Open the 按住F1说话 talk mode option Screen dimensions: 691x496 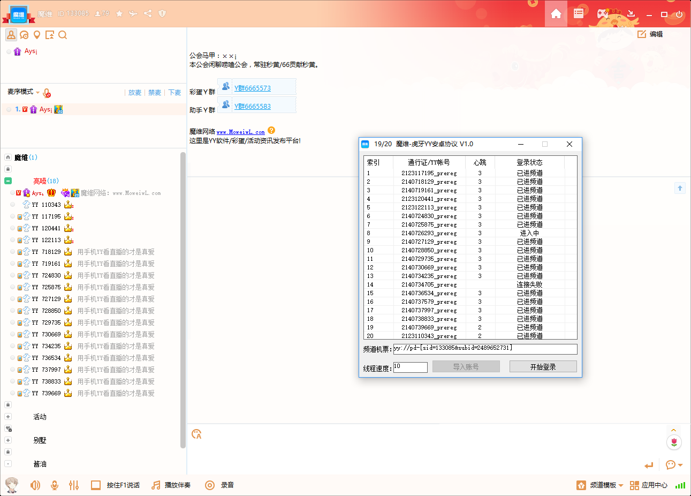click(116, 485)
